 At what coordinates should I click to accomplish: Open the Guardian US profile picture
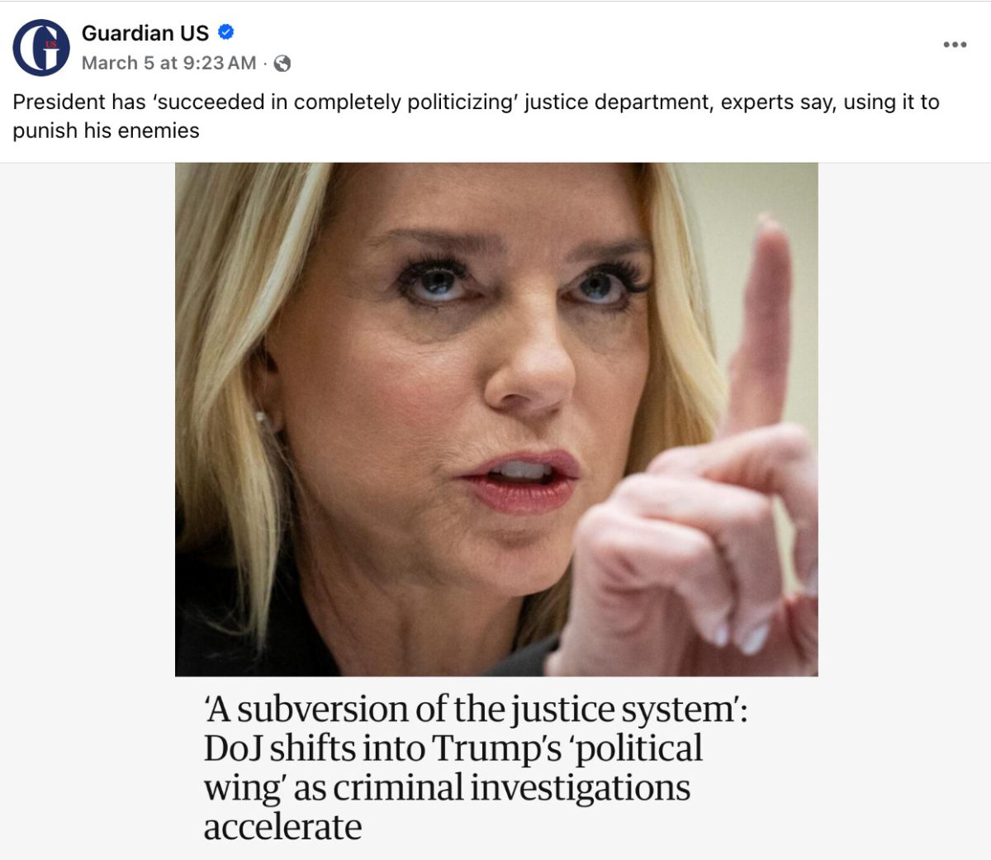pyautogui.click(x=41, y=48)
